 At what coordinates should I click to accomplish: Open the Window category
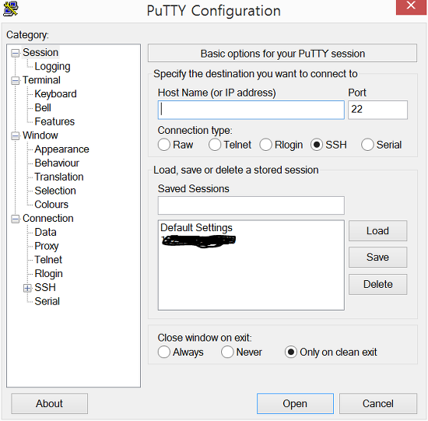40,135
